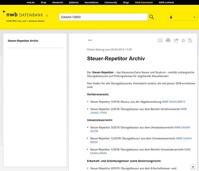Click the back arrow above the article
Image resolution: width=199 pixels, height=171 pixels.
click(90, 40)
